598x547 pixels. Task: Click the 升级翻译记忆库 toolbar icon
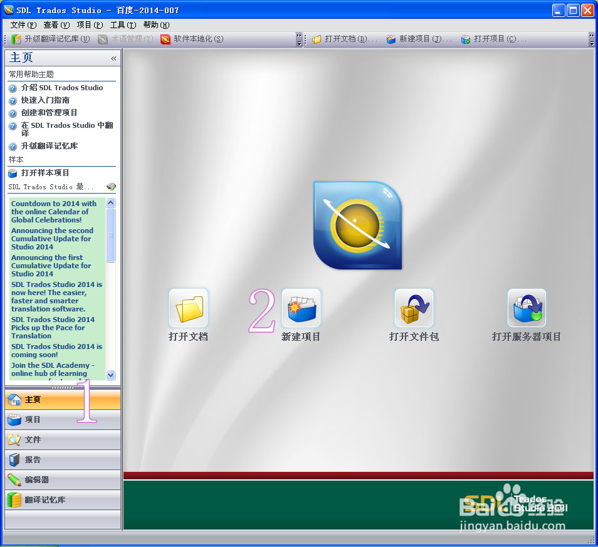point(16,39)
